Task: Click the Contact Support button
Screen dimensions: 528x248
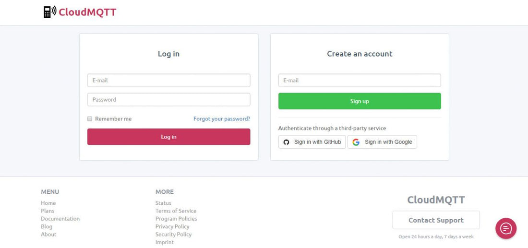Action: 436,220
